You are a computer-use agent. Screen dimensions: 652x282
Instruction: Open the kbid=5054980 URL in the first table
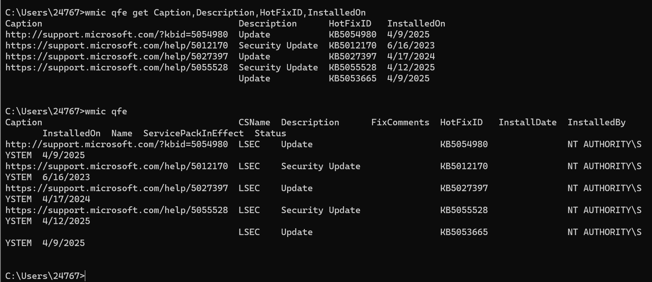coord(117,34)
